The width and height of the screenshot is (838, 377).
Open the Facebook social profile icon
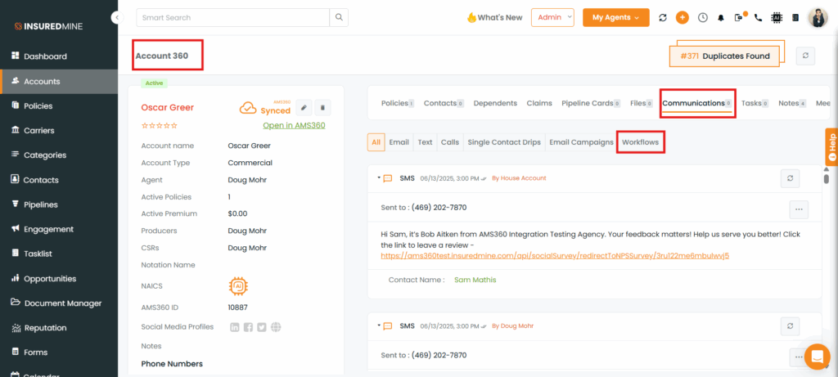(x=248, y=327)
